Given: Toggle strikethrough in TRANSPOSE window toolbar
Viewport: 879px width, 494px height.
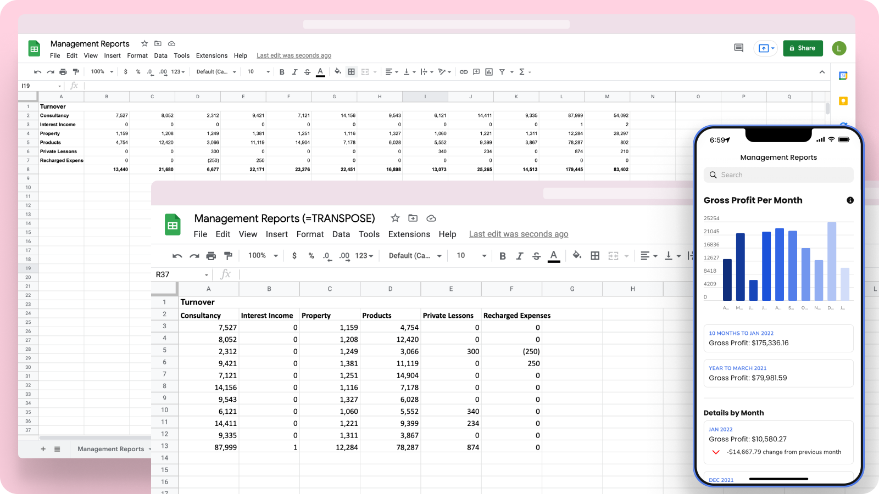Looking at the screenshot, I should click(x=537, y=256).
